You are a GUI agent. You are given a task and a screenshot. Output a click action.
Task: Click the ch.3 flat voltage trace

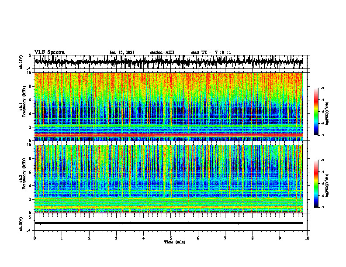click(168, 223)
